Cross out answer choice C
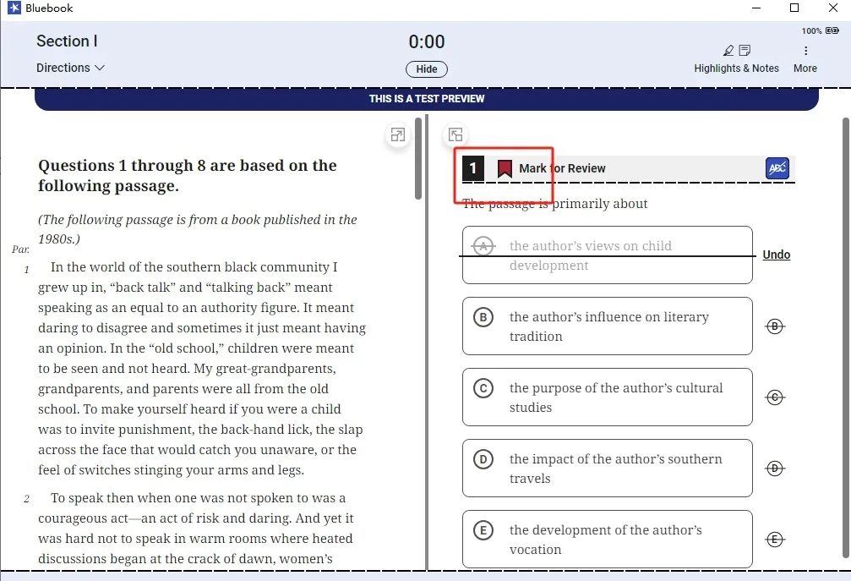Image resolution: width=851 pixels, height=581 pixels. coord(774,397)
